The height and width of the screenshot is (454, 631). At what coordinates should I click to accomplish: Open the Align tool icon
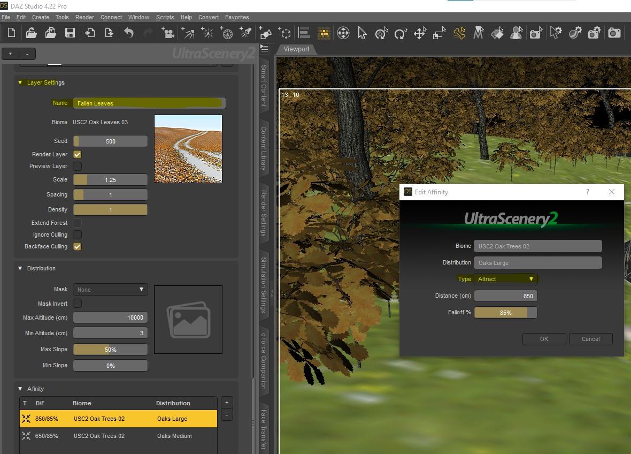click(x=304, y=33)
